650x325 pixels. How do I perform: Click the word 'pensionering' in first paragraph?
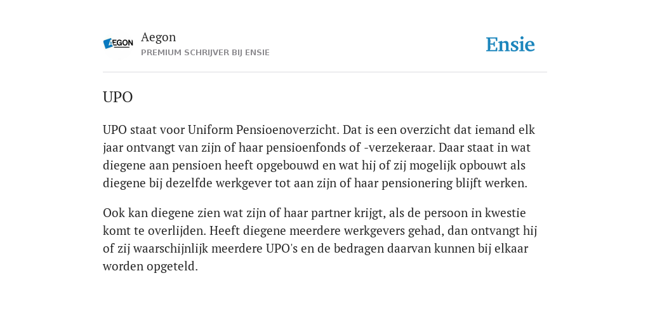[x=417, y=183]
